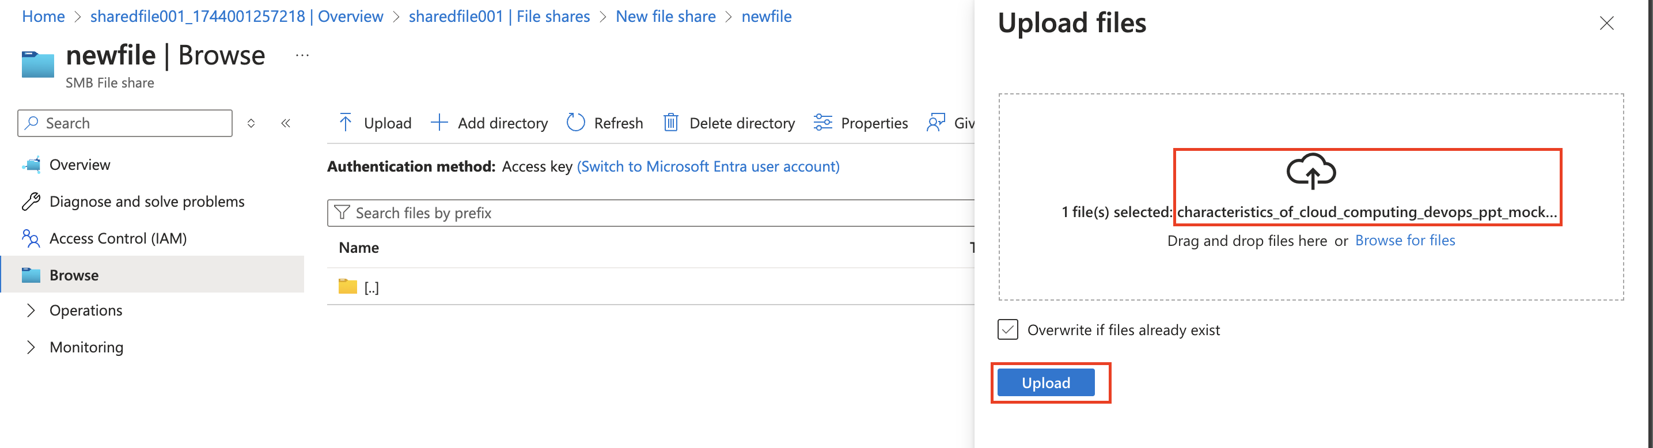Click the Properties sliders icon

(822, 123)
